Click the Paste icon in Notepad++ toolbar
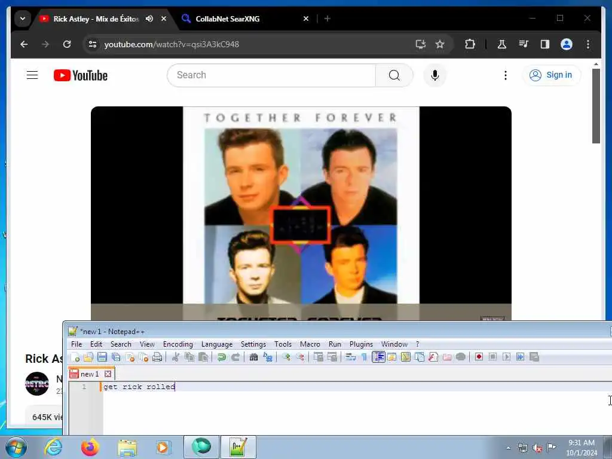Image resolution: width=612 pixels, height=459 pixels. pyautogui.click(x=203, y=357)
